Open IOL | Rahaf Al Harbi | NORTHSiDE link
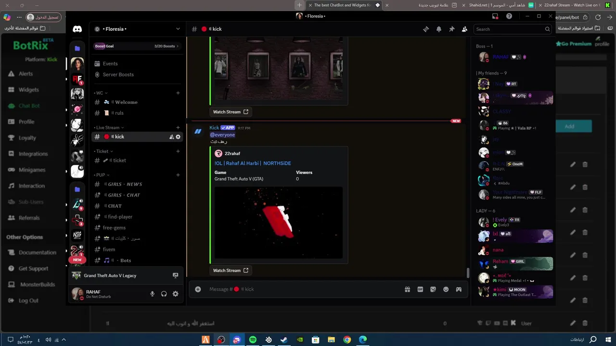The height and width of the screenshot is (346, 616). point(253,163)
